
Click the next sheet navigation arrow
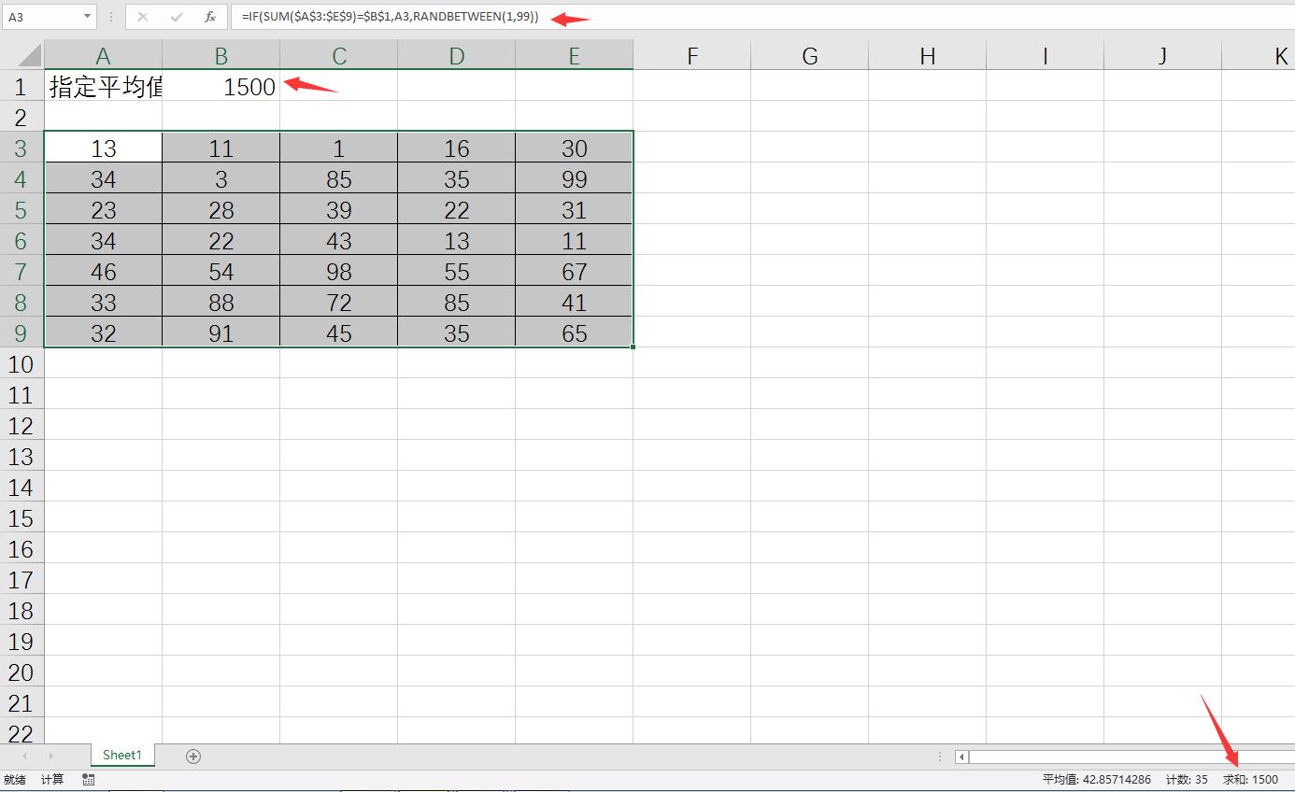coord(50,757)
